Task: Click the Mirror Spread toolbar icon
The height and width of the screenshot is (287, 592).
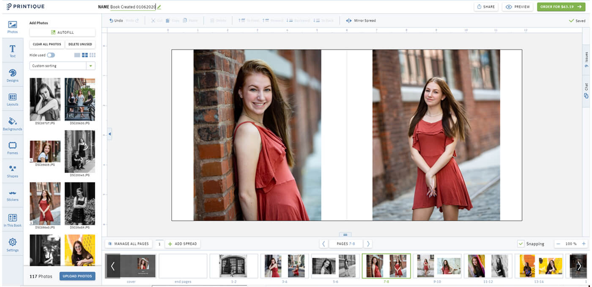Action: pyautogui.click(x=349, y=20)
